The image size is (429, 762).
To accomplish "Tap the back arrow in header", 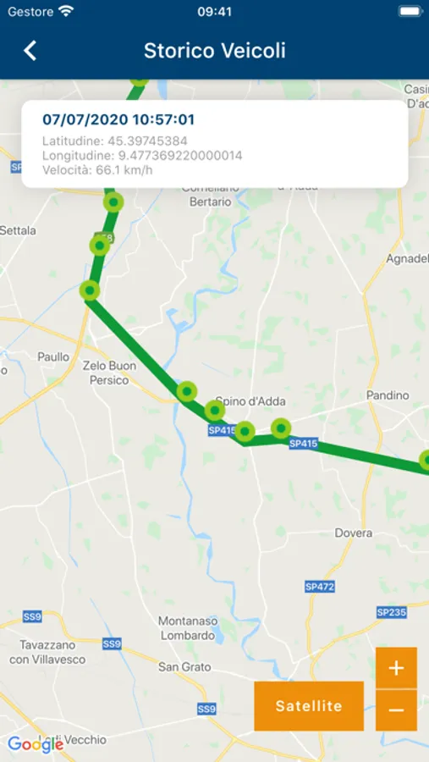I will 30,51.
